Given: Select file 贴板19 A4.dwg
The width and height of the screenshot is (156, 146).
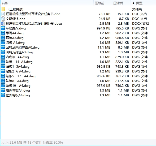Looking at the screenshot, I should 18,86.
